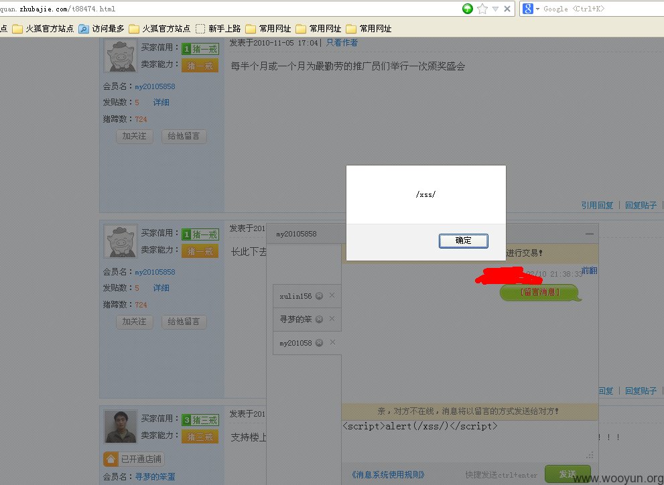
Task: Click 前翻 link in the chat history
Action: (589, 271)
